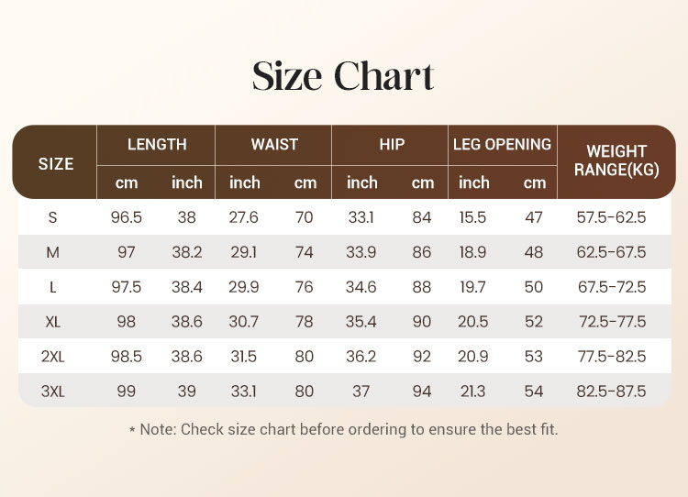Click the WAIST column header
The height and width of the screenshot is (497, 688).
click(x=274, y=145)
